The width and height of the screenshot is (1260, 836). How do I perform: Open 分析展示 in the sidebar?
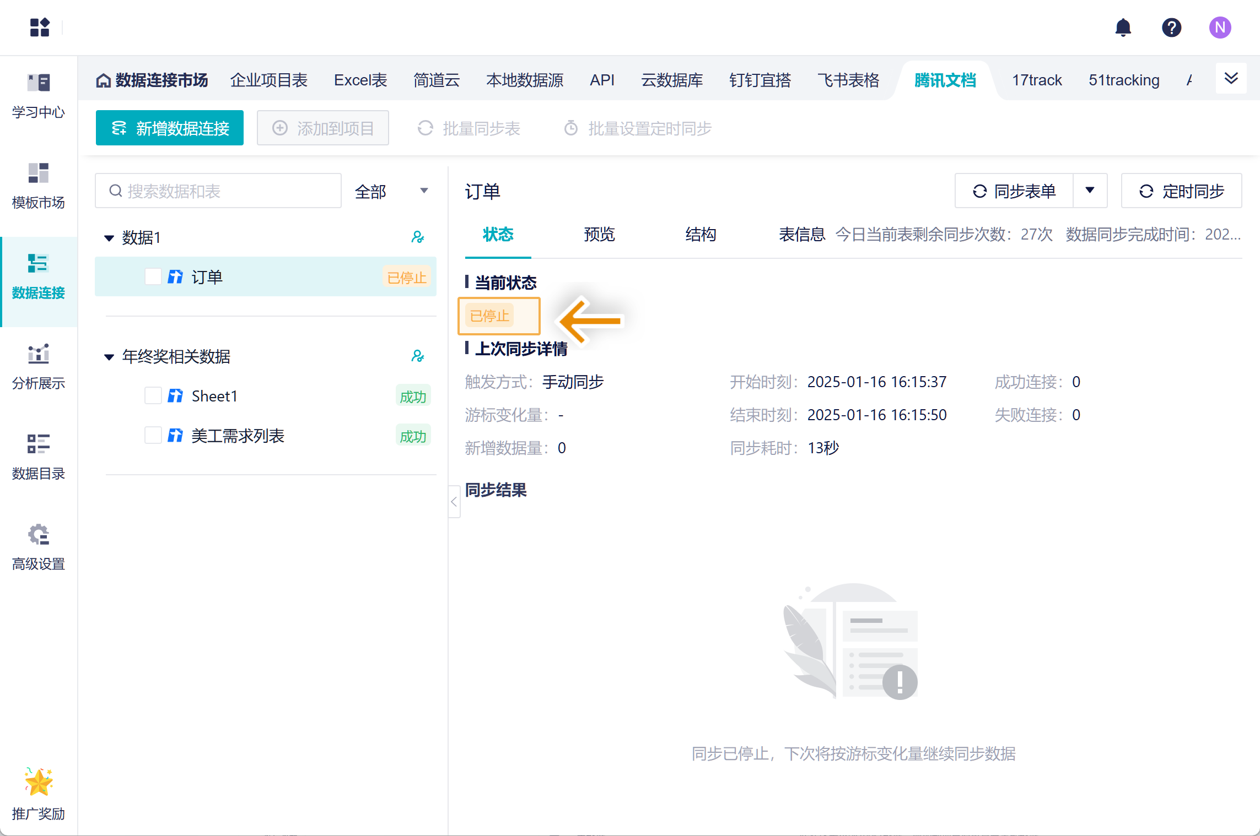pos(39,367)
